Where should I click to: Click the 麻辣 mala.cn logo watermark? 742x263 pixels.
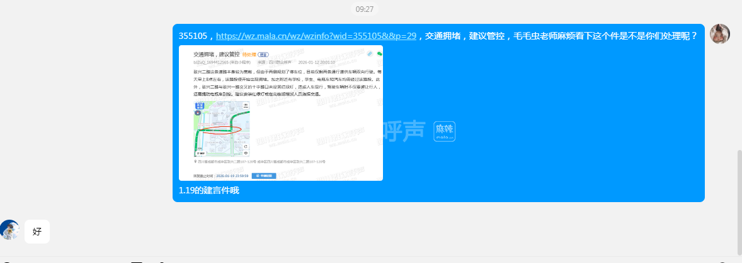tap(444, 131)
